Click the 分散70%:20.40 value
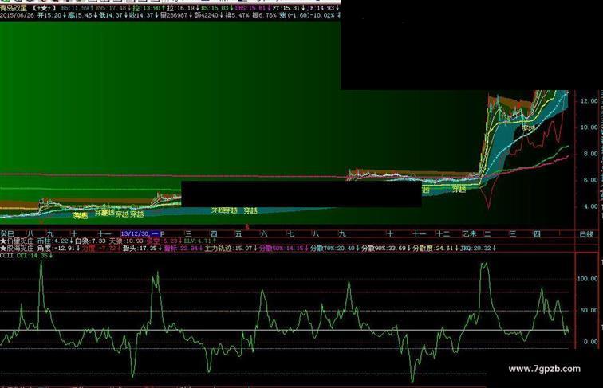The image size is (603, 388). (335, 248)
